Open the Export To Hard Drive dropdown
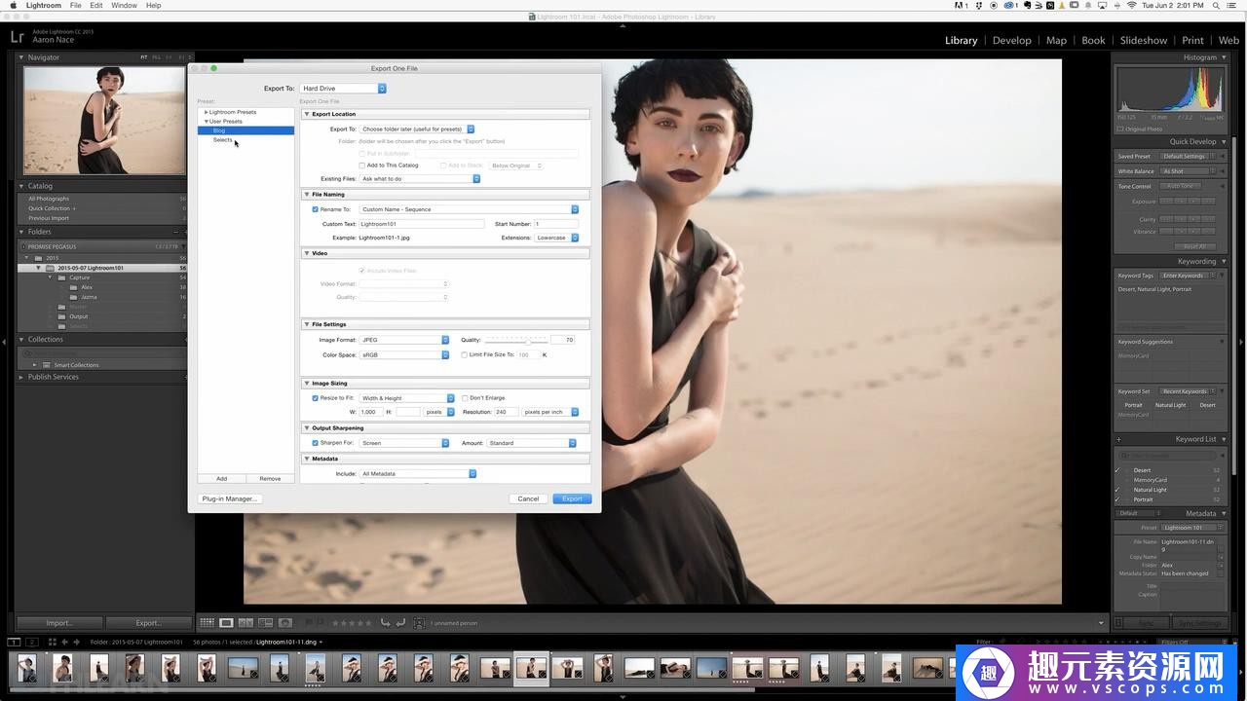 343,89
